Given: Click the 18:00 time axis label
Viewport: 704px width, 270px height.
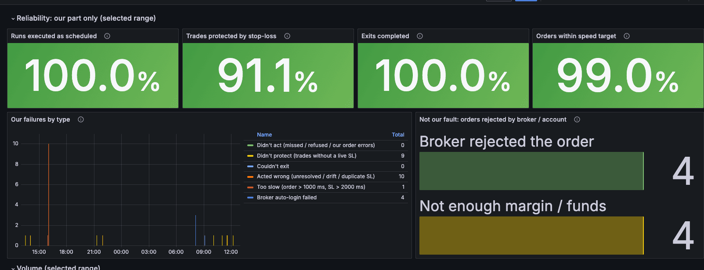Looking at the screenshot, I should tap(66, 252).
